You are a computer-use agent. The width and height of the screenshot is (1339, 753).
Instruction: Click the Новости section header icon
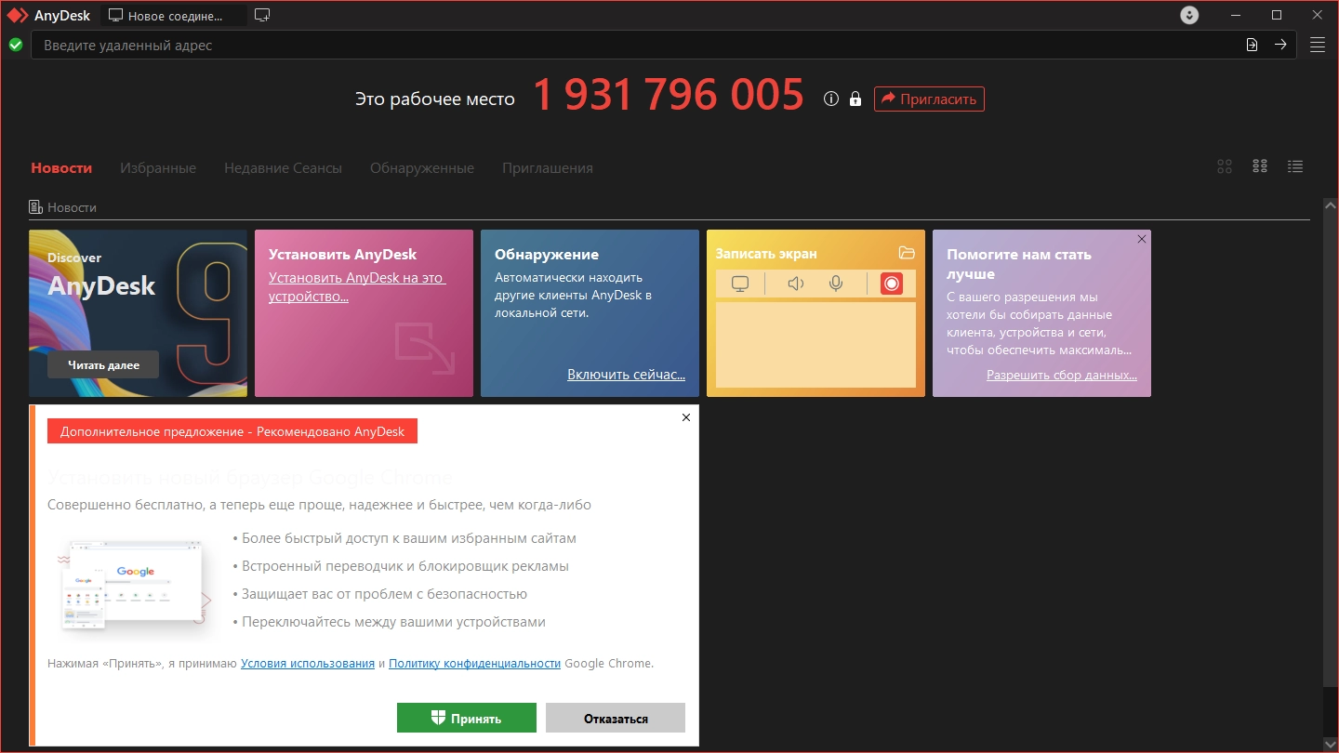pos(35,207)
